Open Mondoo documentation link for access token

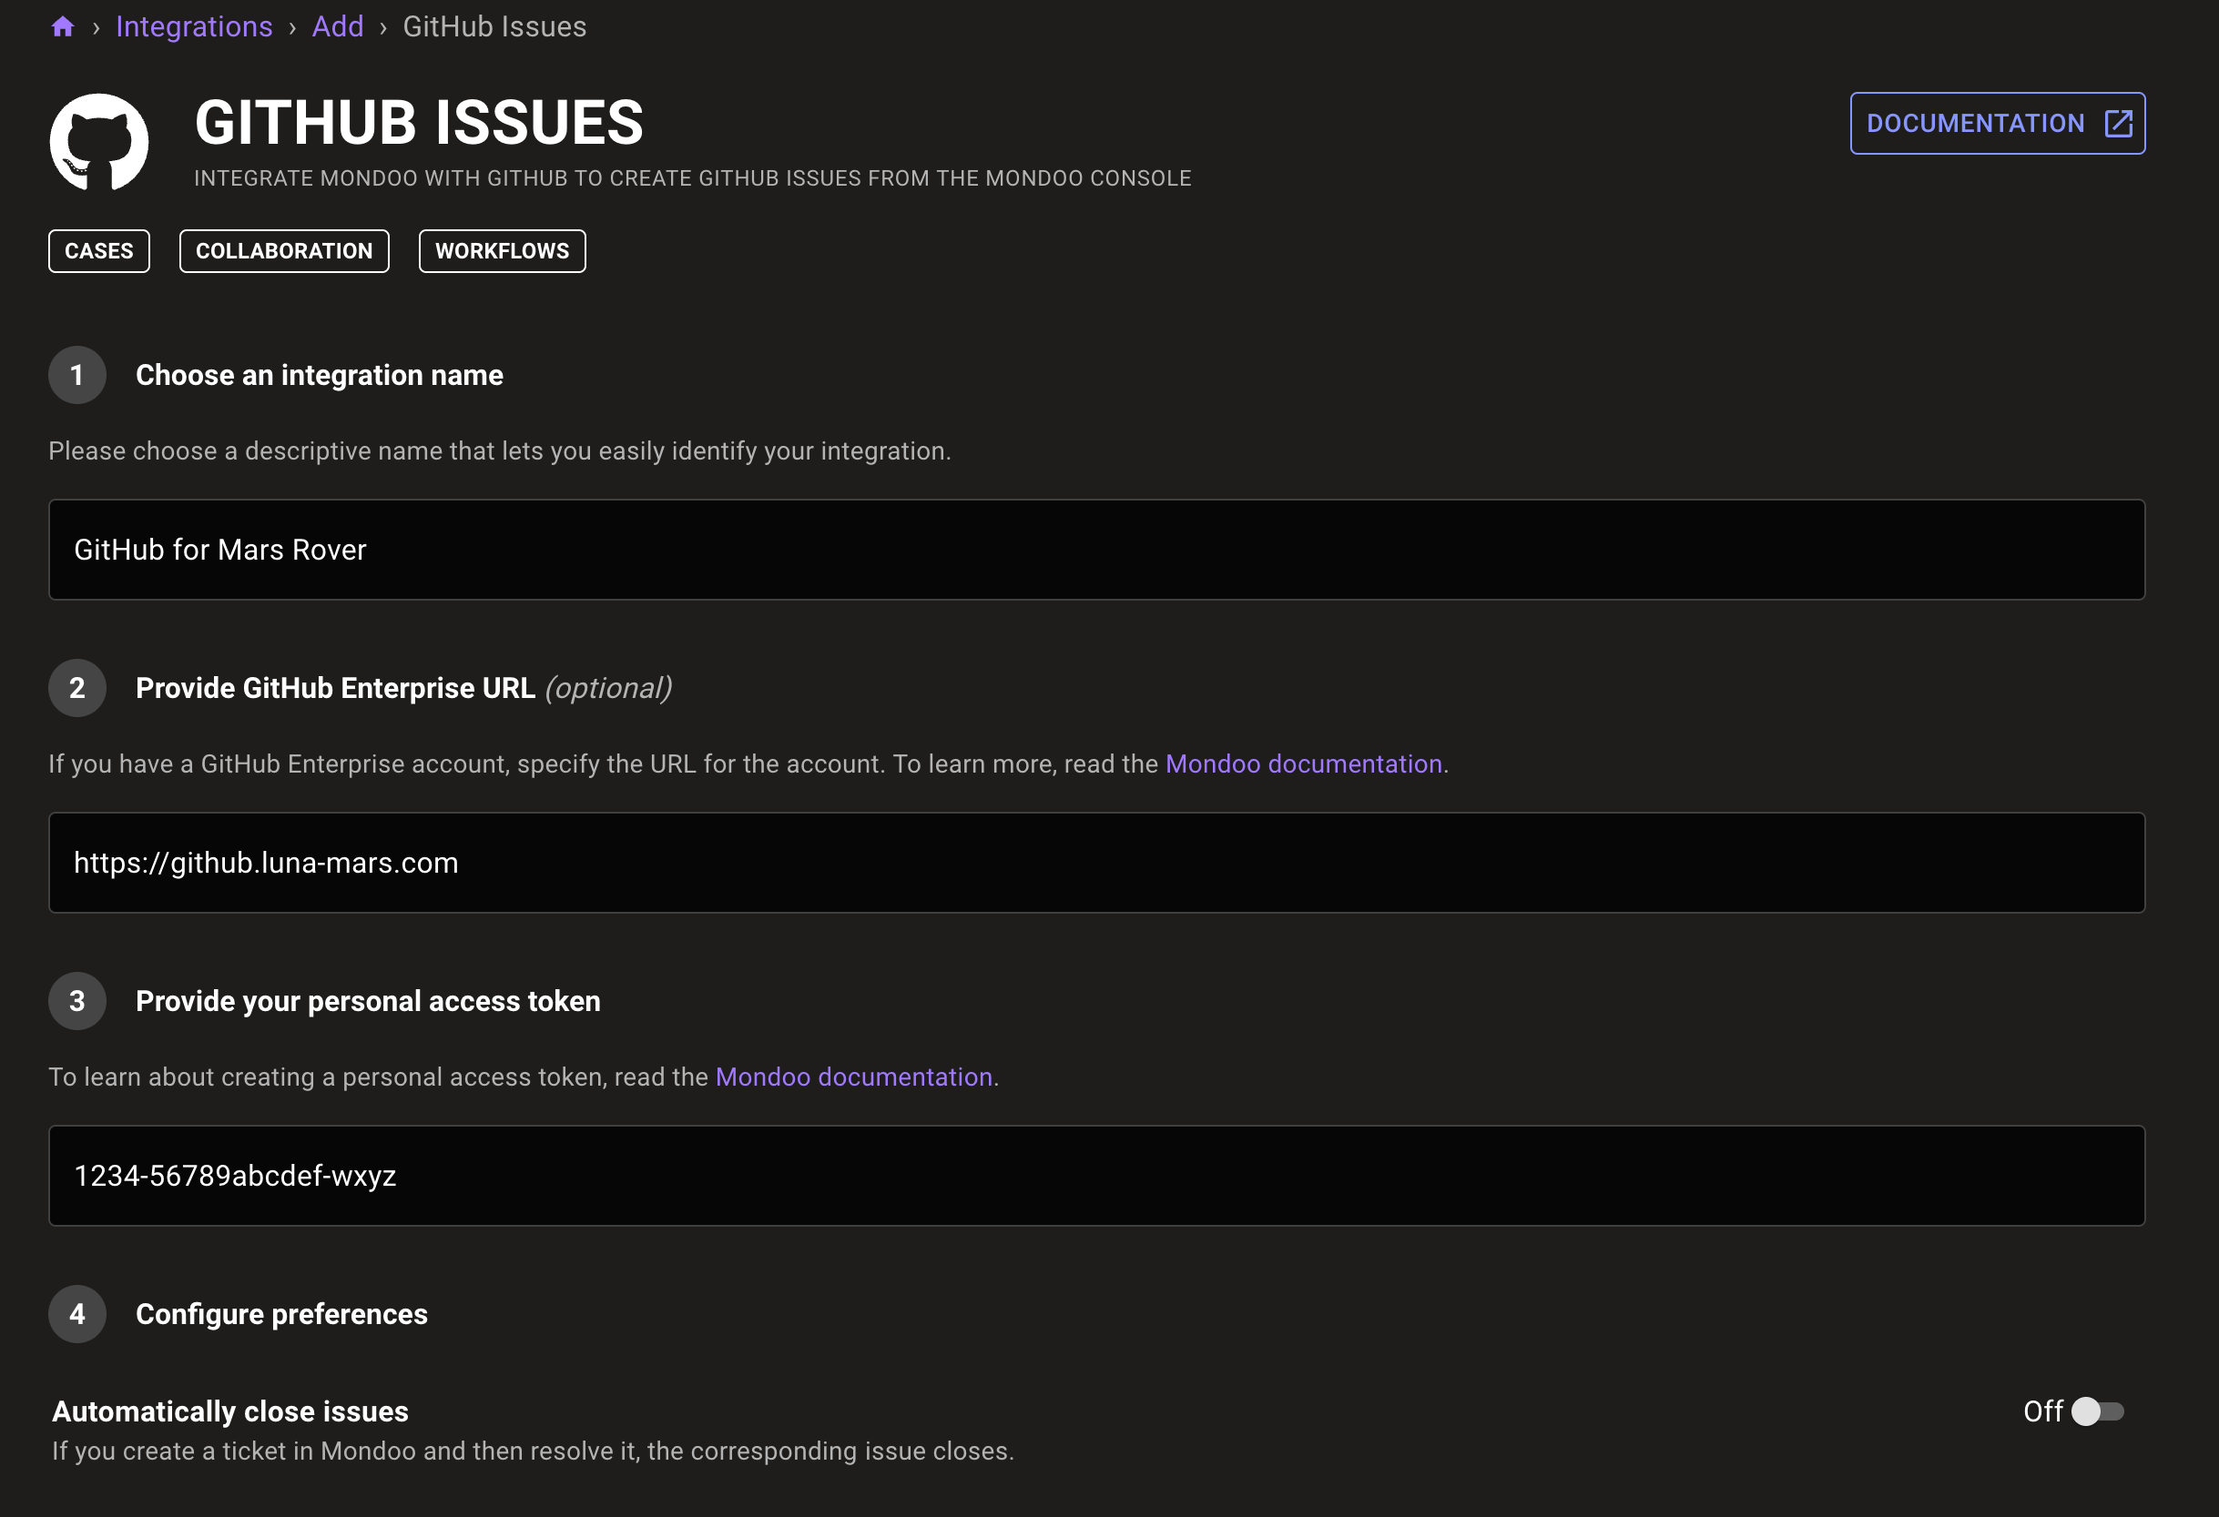[853, 1077]
